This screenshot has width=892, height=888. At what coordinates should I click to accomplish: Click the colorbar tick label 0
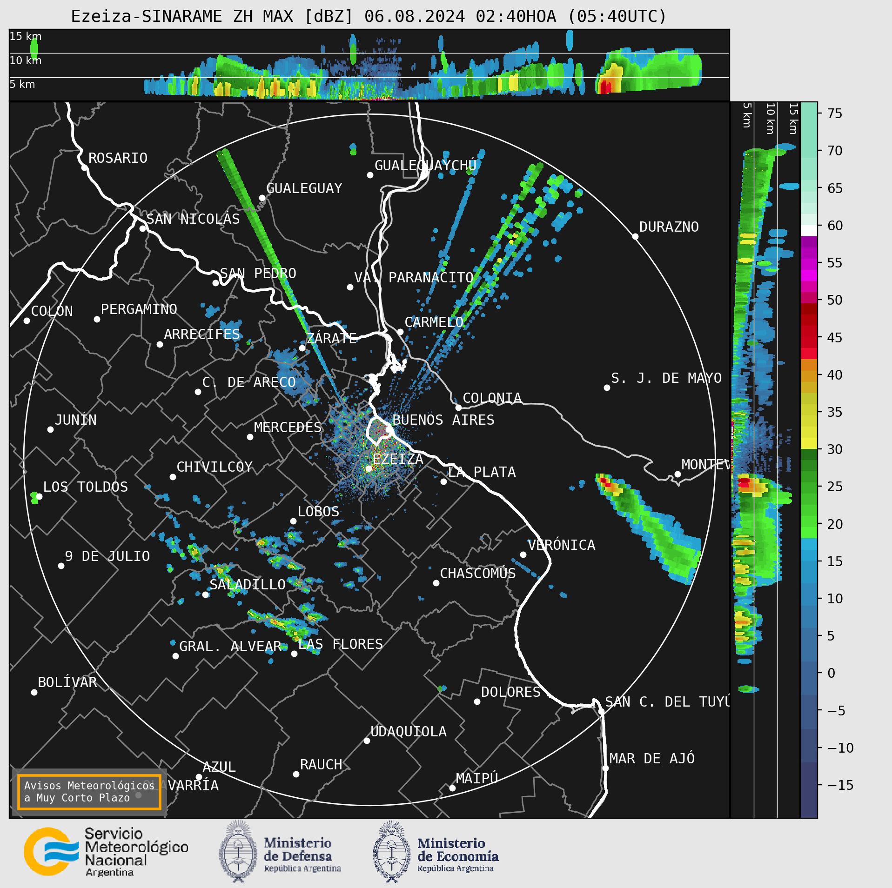pyautogui.click(x=832, y=673)
